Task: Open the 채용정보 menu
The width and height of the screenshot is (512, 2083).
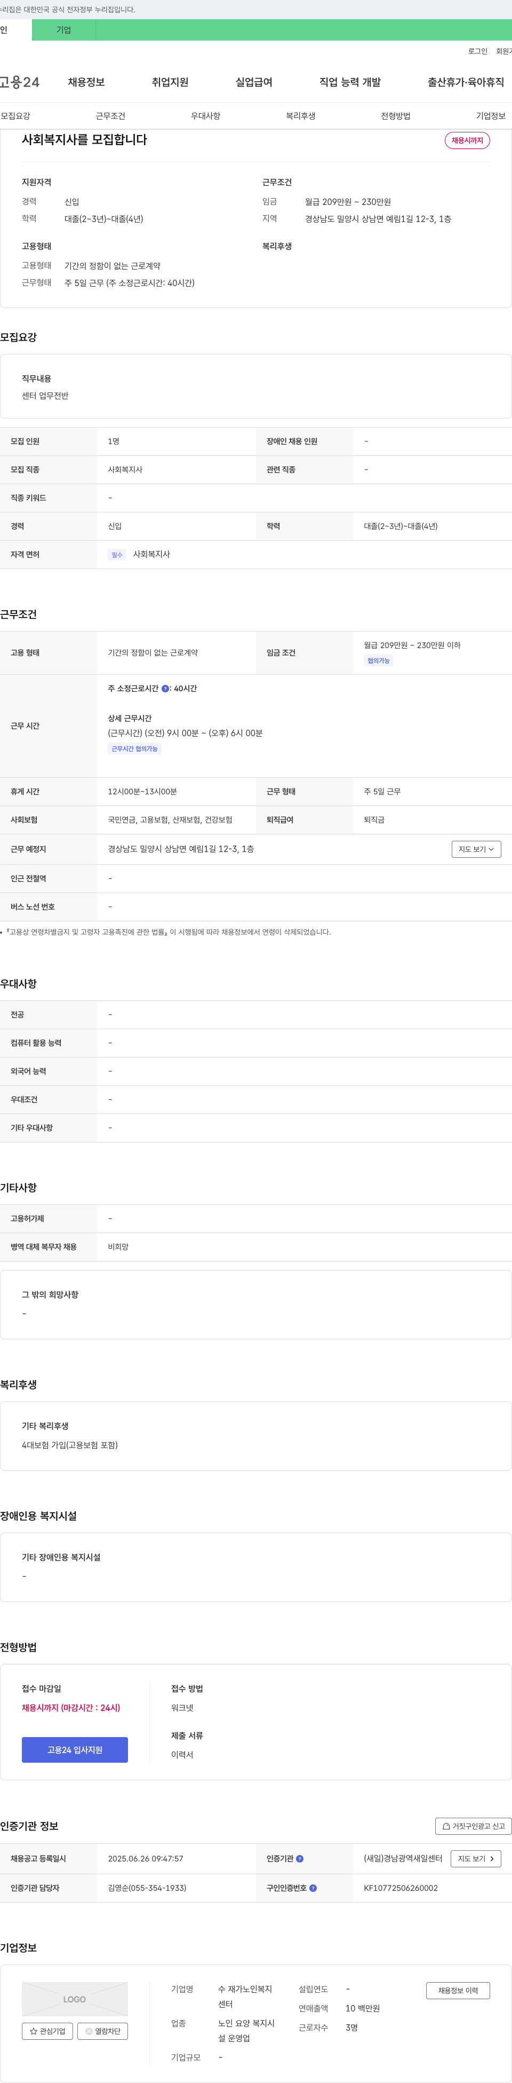Action: (x=86, y=83)
